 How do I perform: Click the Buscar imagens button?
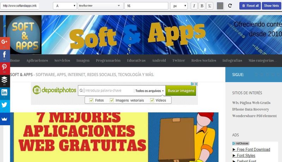[181, 91]
